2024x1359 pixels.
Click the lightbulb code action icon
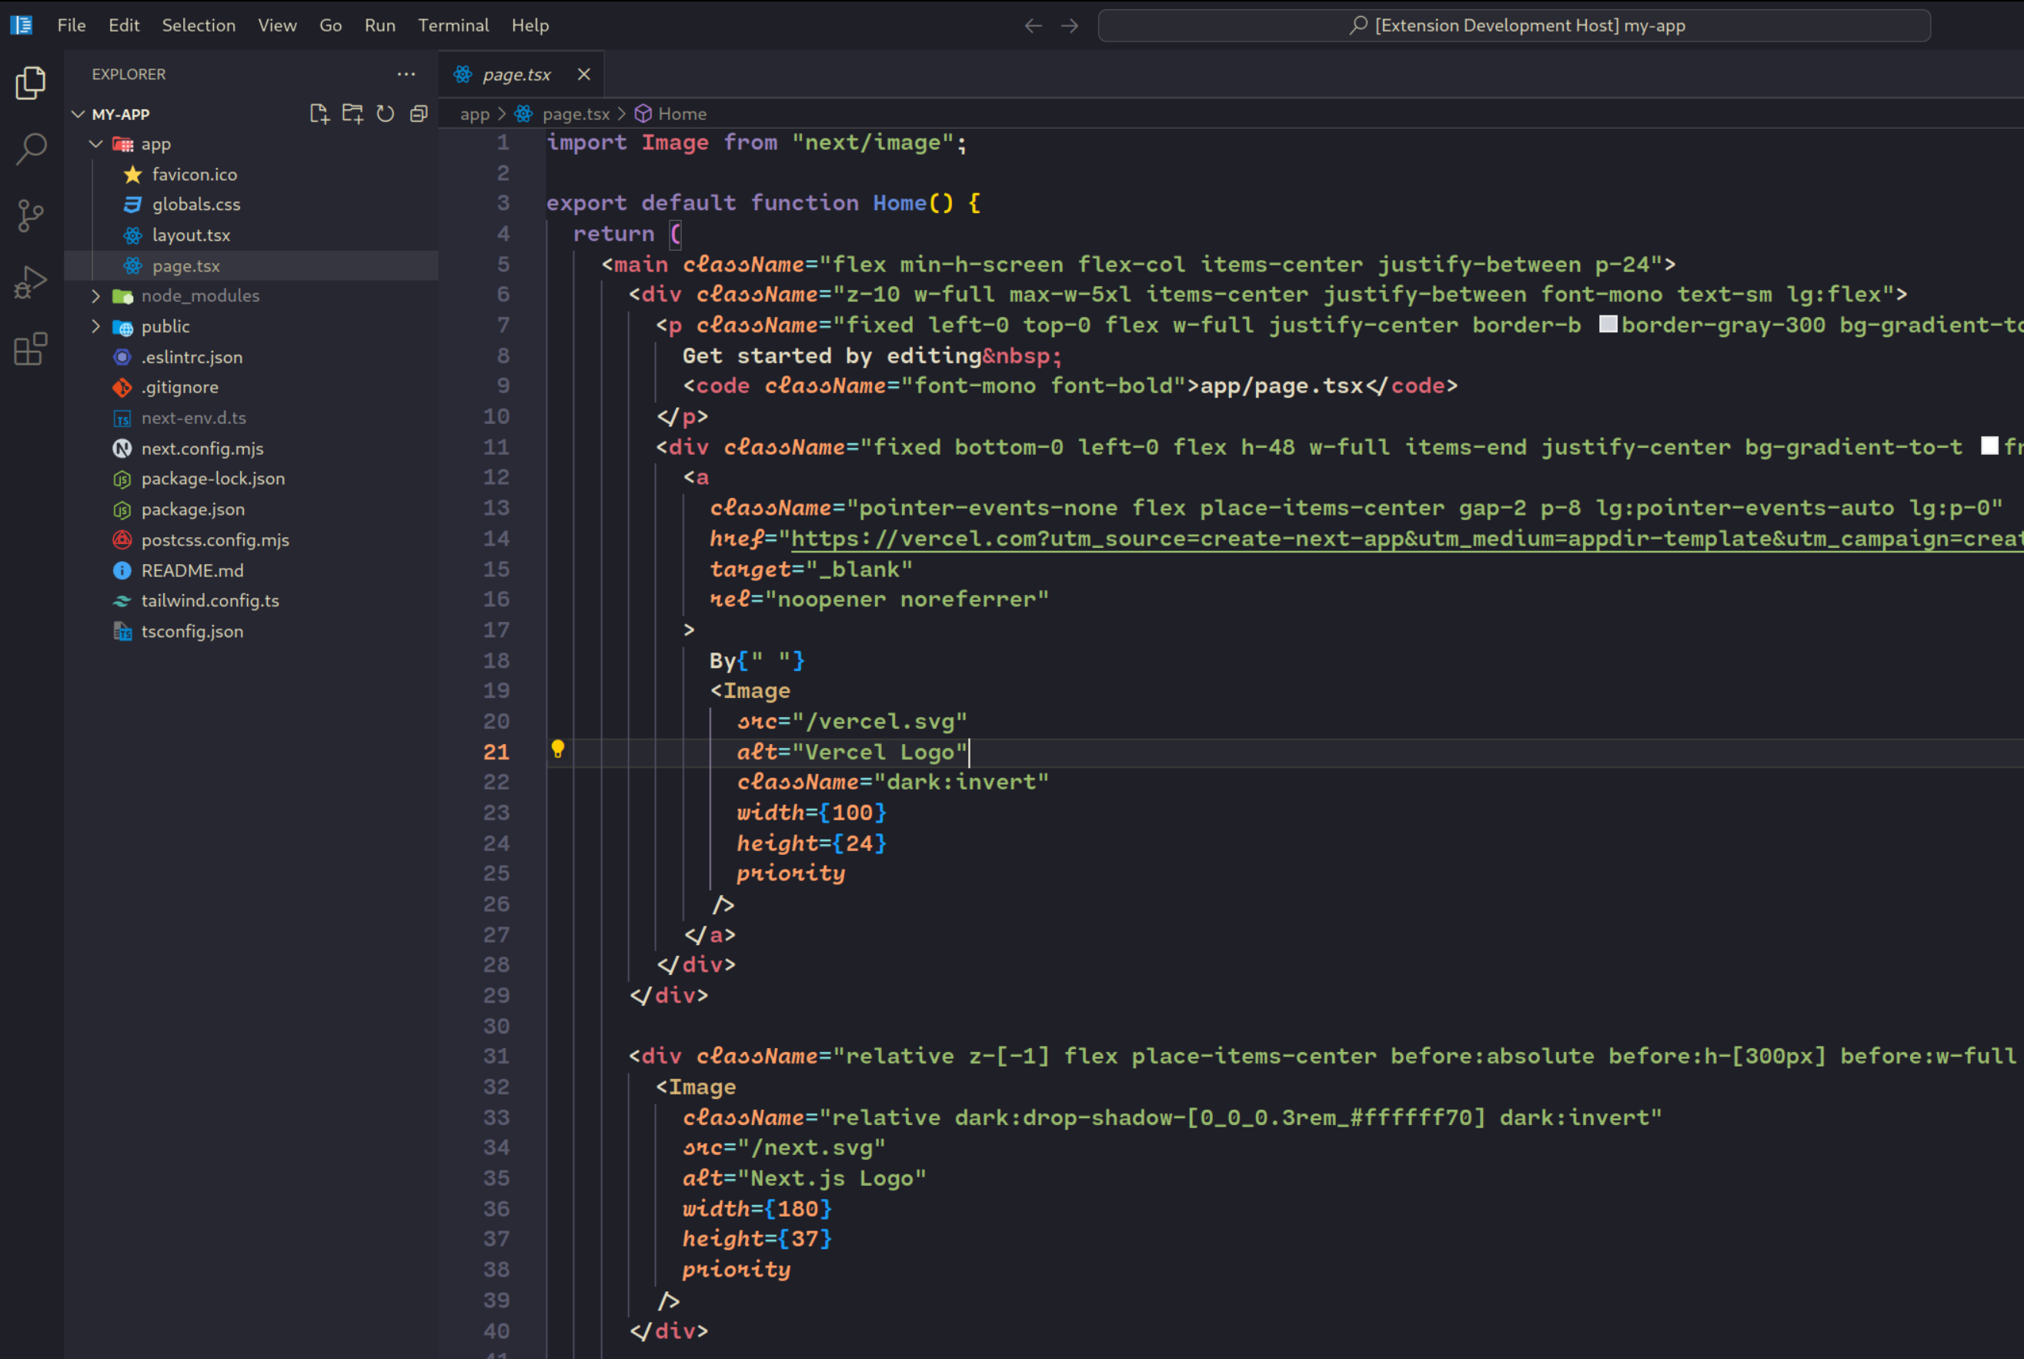[557, 749]
